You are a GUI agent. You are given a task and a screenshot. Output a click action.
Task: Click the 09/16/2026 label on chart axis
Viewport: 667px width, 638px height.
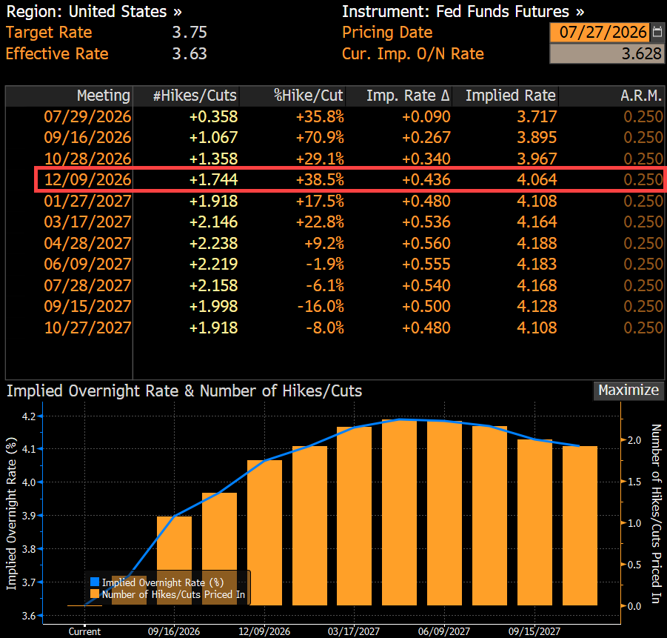tap(174, 631)
